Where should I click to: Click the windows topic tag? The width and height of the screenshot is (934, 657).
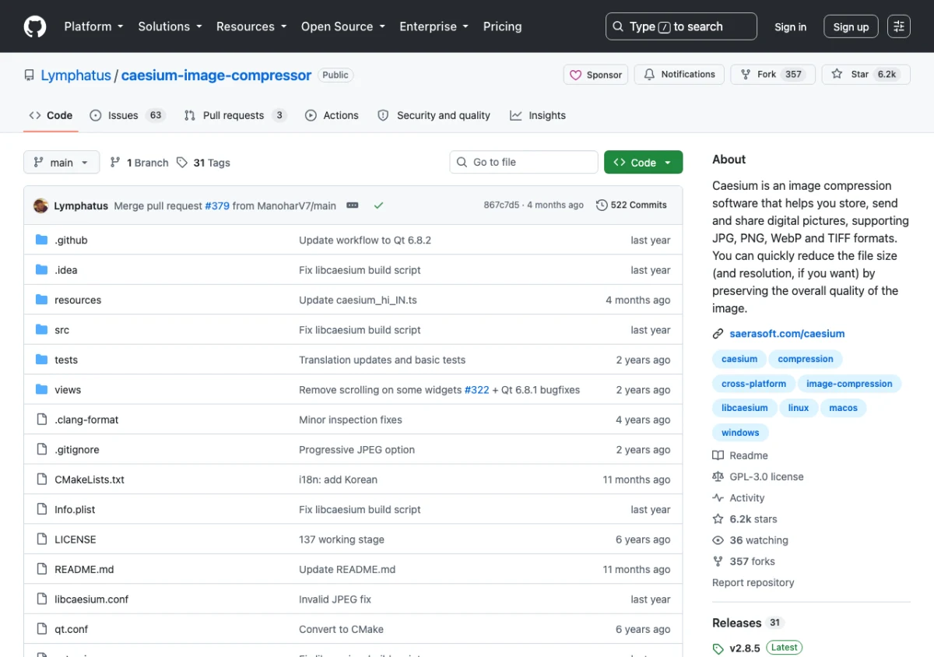tap(740, 433)
